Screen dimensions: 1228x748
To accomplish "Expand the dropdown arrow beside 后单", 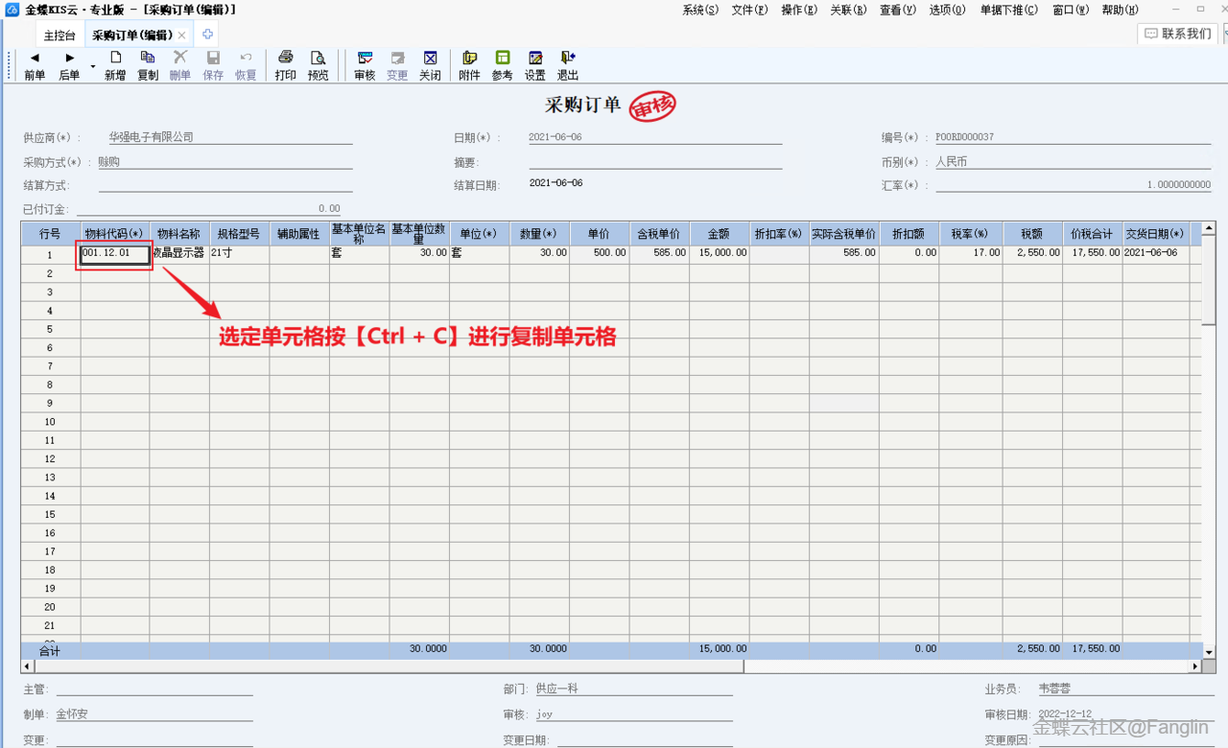I will pos(93,66).
